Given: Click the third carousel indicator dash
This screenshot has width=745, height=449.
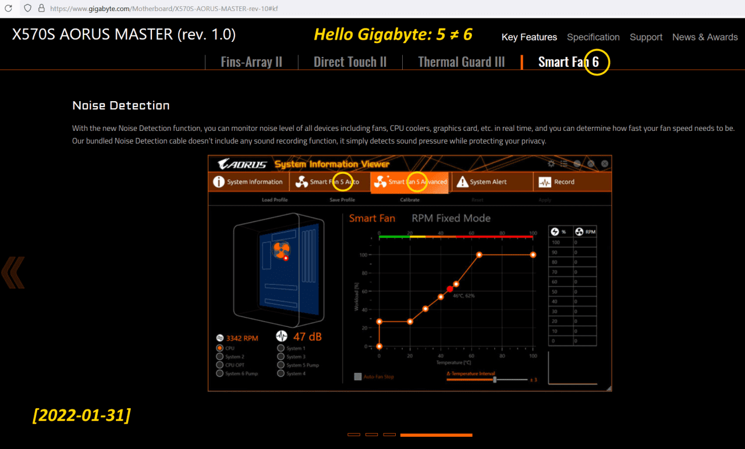Looking at the screenshot, I should click(x=389, y=434).
